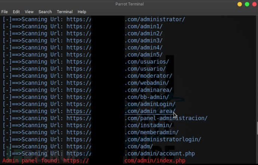Select the .com/admin1/ path text
This screenshot has height=165, width=258.
coord(144,26)
